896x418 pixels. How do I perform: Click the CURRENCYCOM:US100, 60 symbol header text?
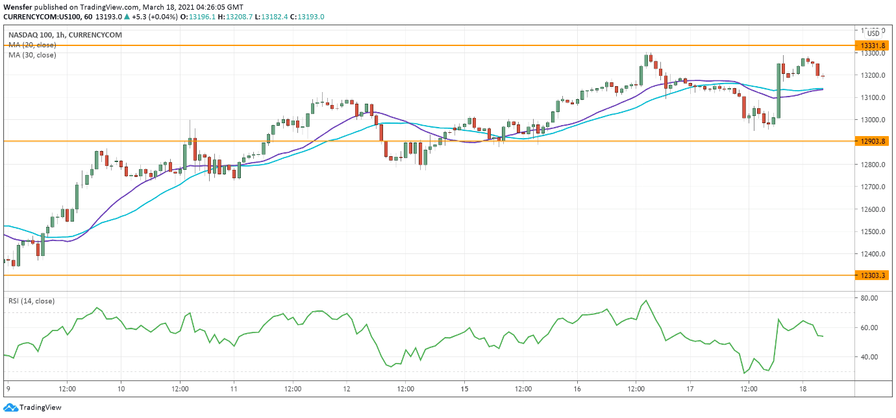point(44,17)
